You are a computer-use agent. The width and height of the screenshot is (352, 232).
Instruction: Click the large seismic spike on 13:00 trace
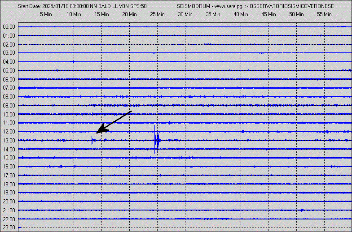coord(157,140)
